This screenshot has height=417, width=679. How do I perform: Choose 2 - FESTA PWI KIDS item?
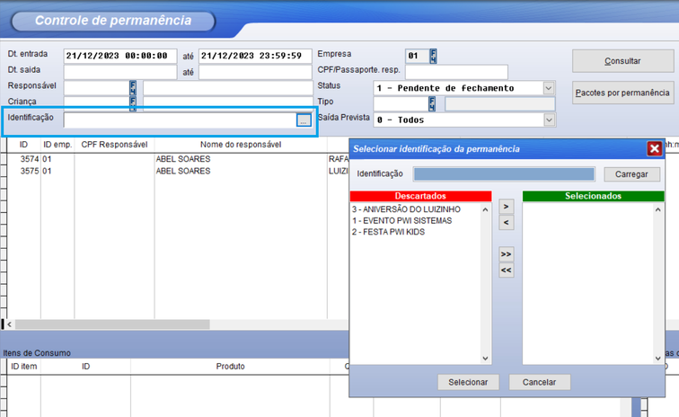(x=388, y=232)
